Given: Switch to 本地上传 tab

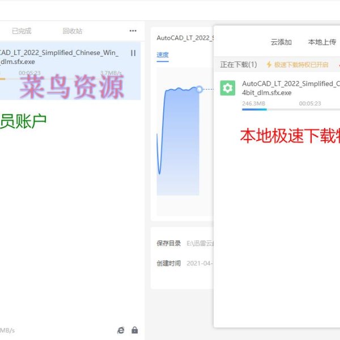Looking at the screenshot, I should 322,42.
